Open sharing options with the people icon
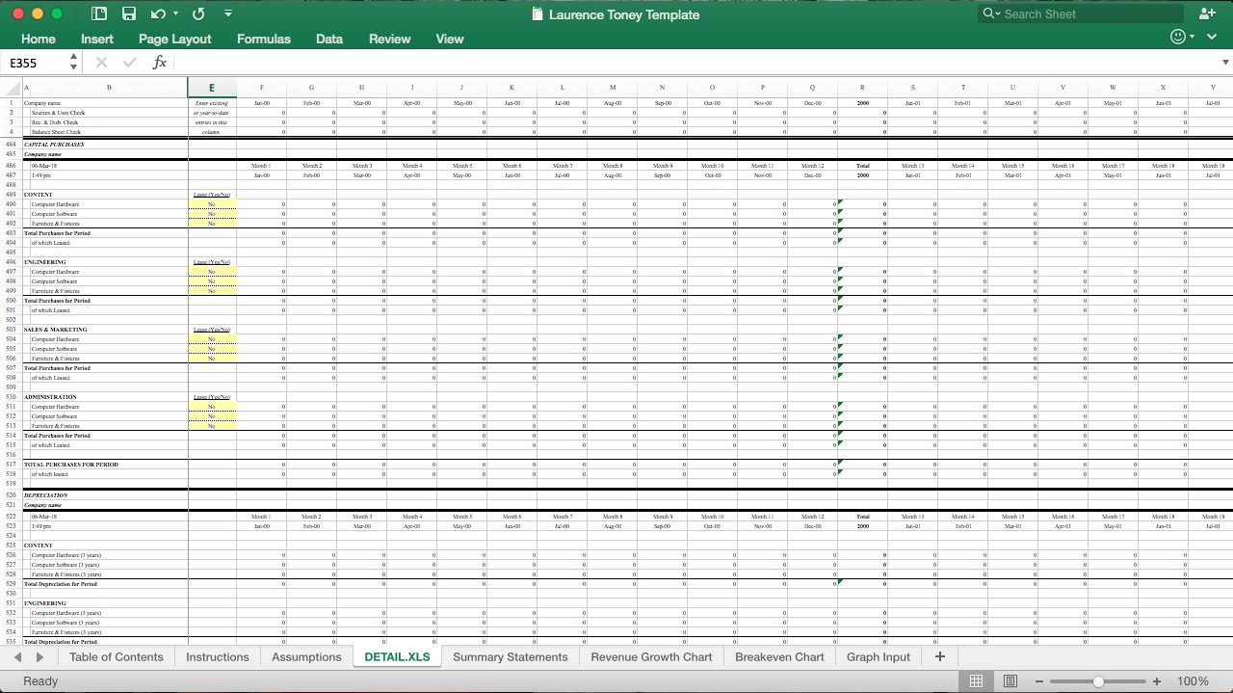This screenshot has width=1233, height=693. point(1207,13)
